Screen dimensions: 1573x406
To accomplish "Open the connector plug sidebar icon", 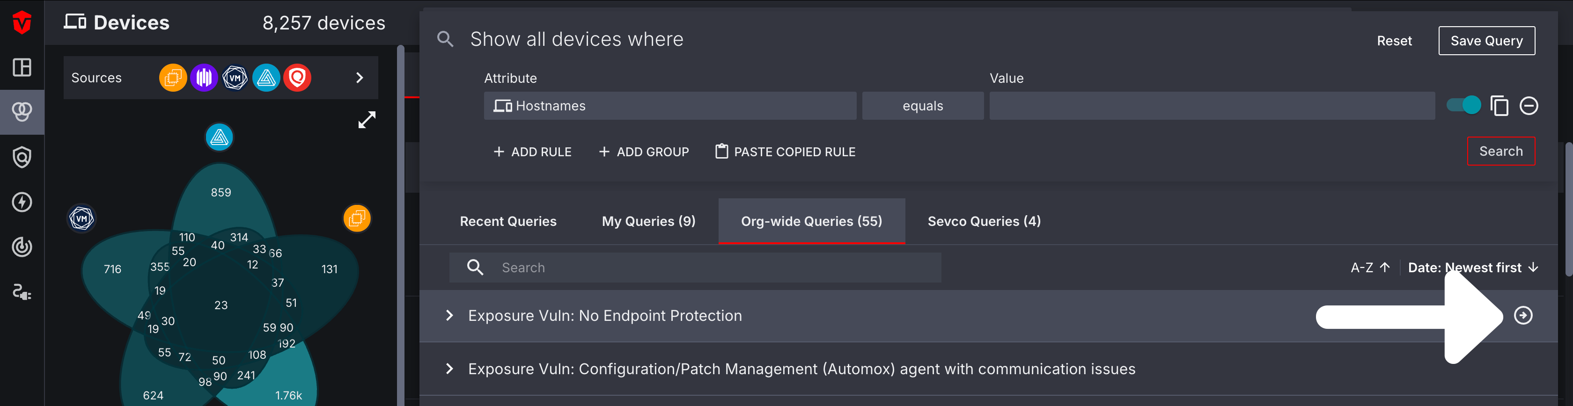I will click(x=22, y=292).
